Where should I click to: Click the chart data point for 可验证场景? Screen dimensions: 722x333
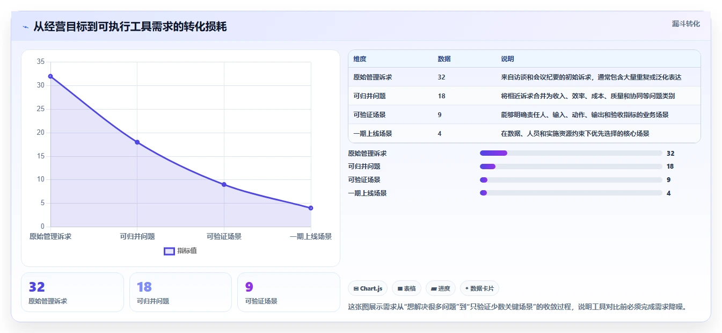click(x=224, y=184)
